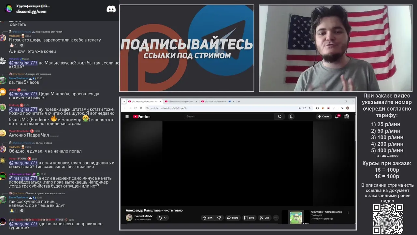The height and width of the screenshot is (235, 417).
Task: Click the Create button on YouTube
Action: coord(324,117)
